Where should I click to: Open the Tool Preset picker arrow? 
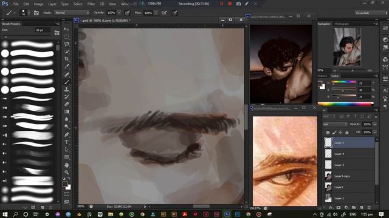15,13
